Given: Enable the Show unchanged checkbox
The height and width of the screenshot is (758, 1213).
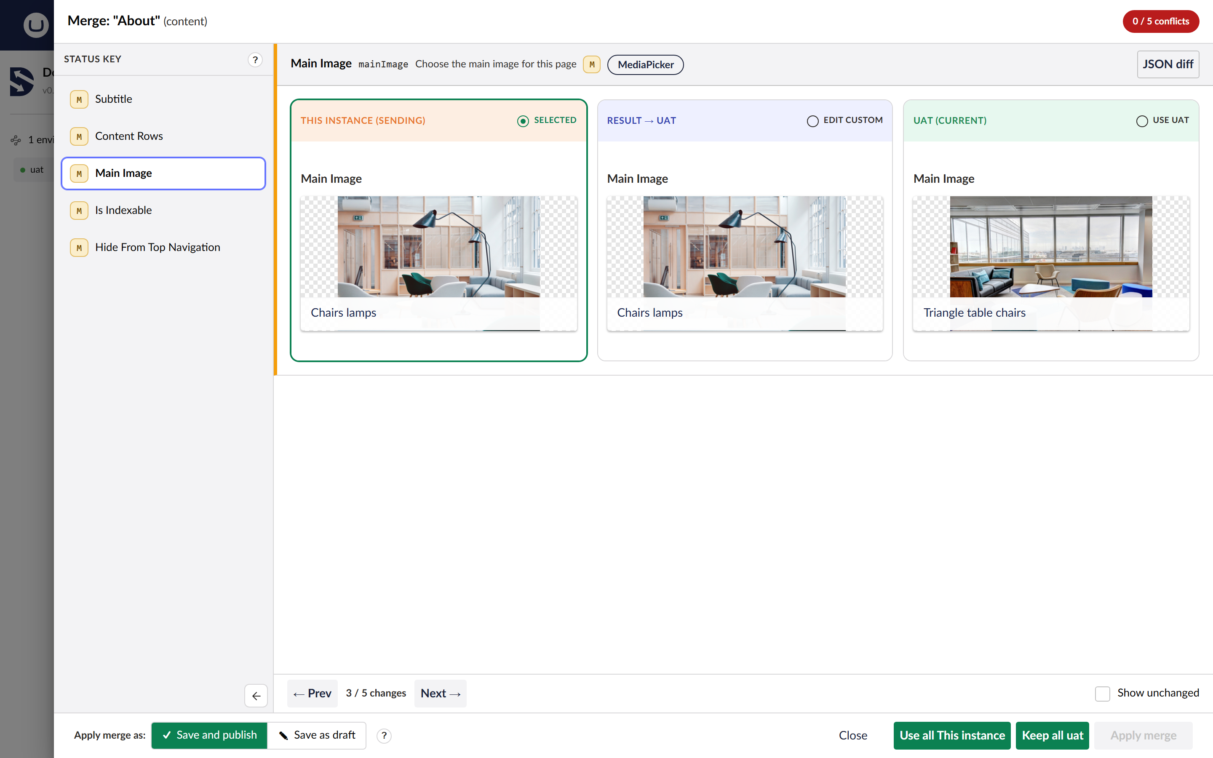Looking at the screenshot, I should 1102,694.
